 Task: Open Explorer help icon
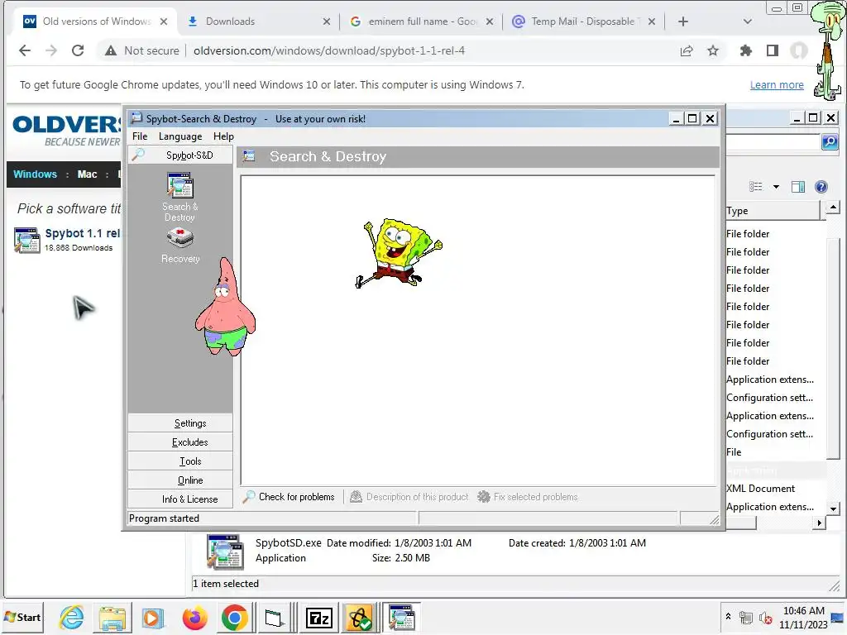point(821,187)
